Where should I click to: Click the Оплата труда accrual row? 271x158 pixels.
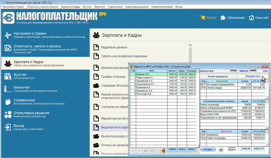[x=233, y=88]
